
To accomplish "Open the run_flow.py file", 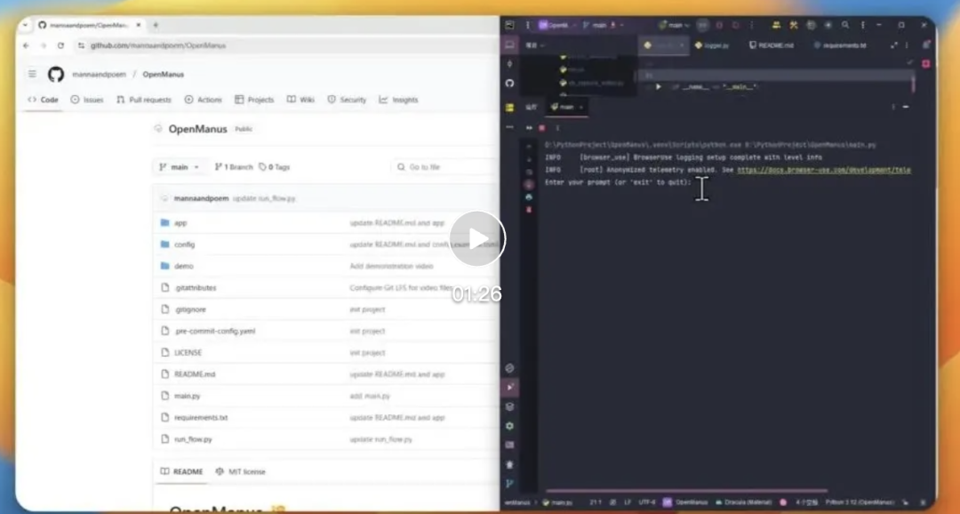I will (194, 439).
